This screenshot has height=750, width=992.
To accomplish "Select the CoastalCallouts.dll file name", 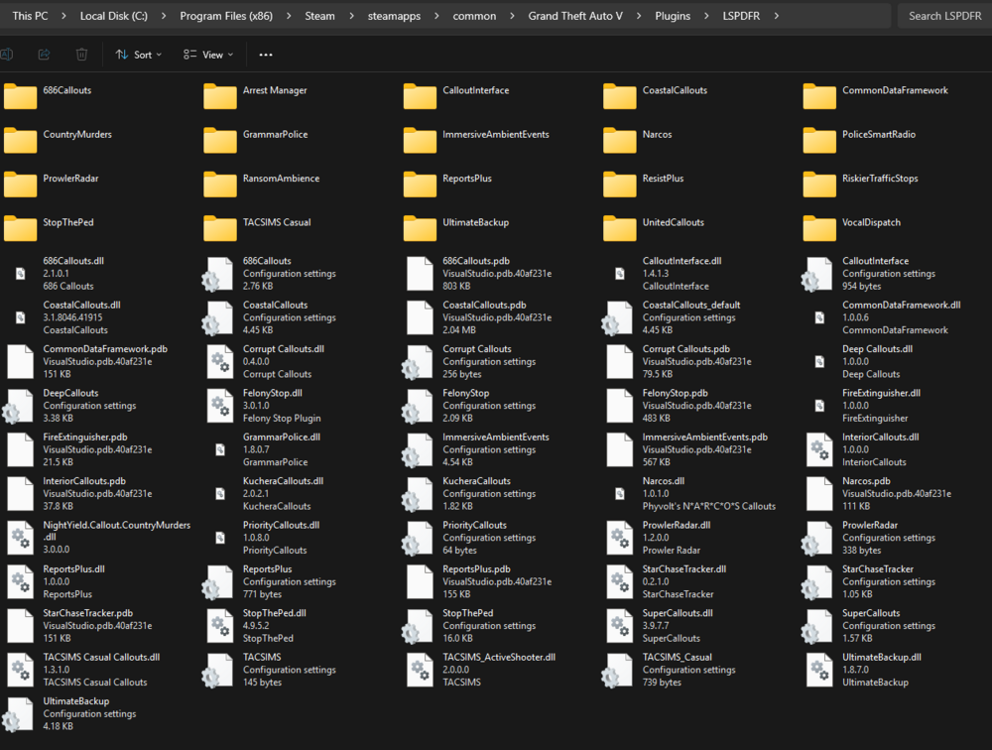I will click(x=81, y=306).
